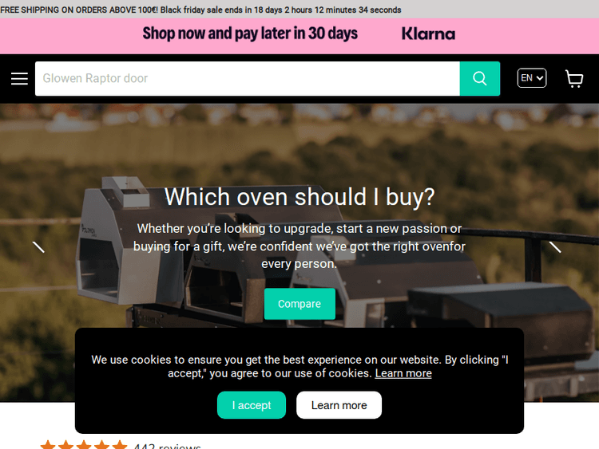Open the underlined Learn more link
This screenshot has height=449, width=599.
(403, 373)
